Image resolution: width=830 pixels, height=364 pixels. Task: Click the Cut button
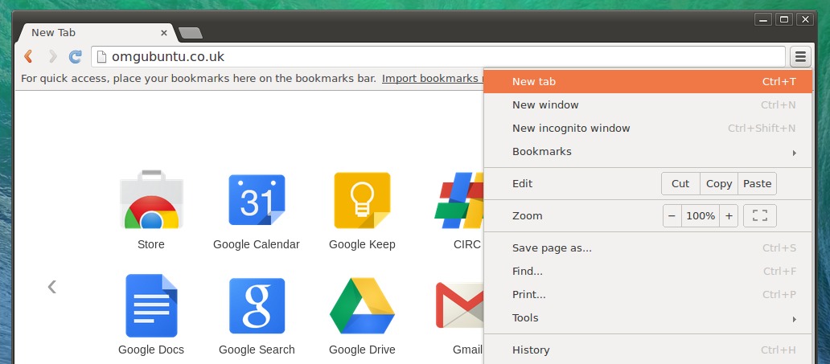pyautogui.click(x=680, y=183)
